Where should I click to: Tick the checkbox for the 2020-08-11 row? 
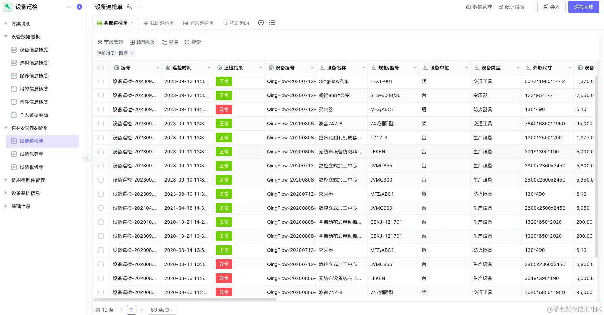pyautogui.click(x=101, y=264)
